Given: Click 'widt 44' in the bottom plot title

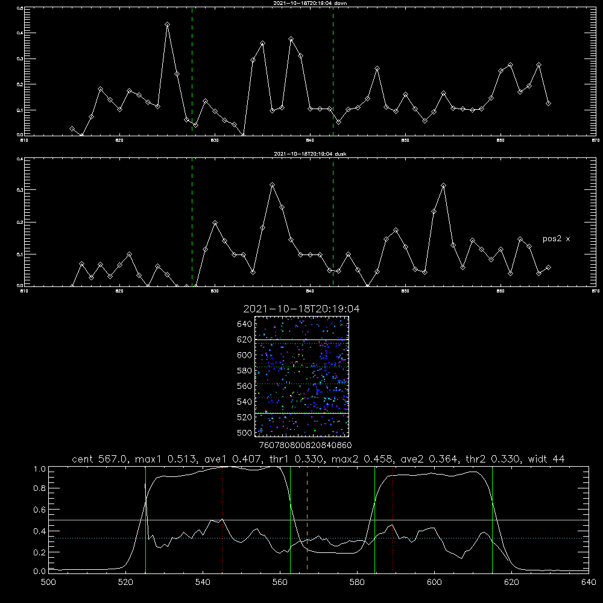Looking at the screenshot, I should (546, 459).
